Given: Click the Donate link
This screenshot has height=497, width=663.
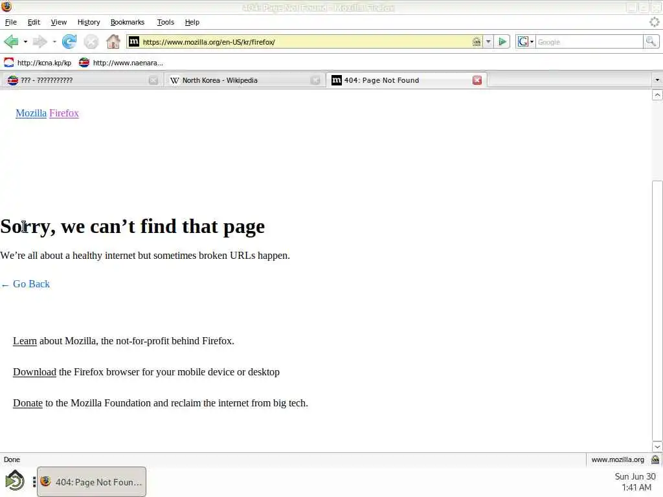Looking at the screenshot, I should click(27, 403).
